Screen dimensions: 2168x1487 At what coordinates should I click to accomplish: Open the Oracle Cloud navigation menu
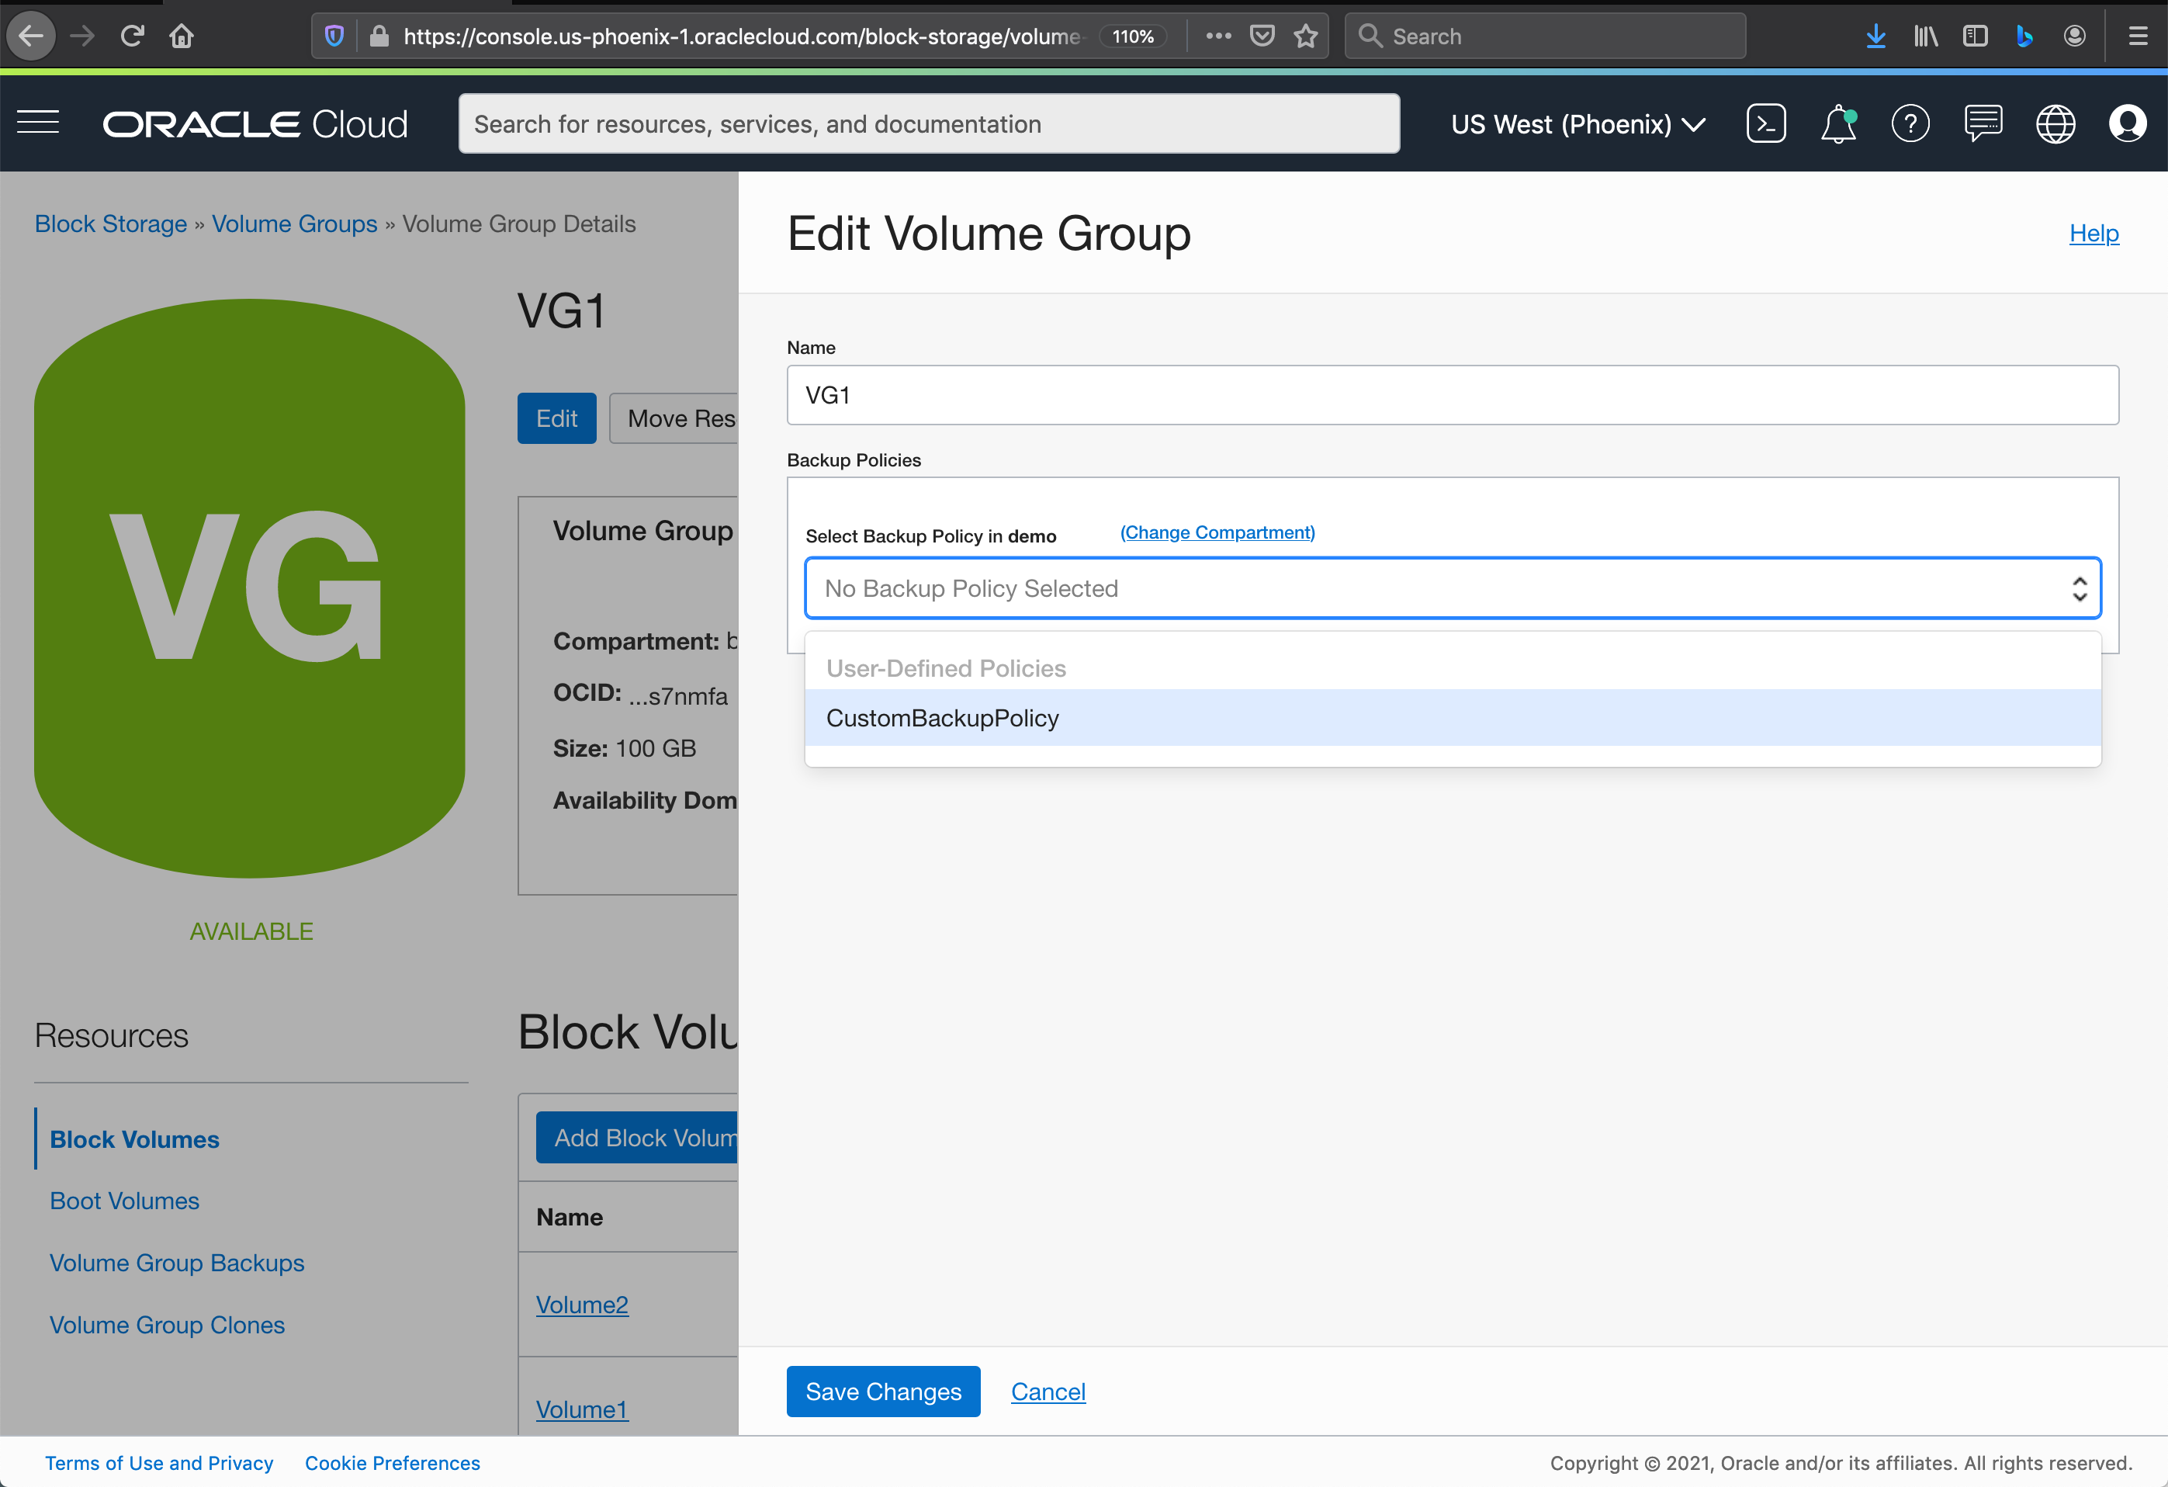tap(38, 122)
